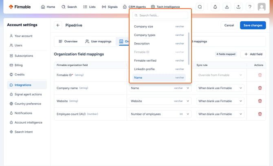Click the back arrow beside Pipedrive

58,25
